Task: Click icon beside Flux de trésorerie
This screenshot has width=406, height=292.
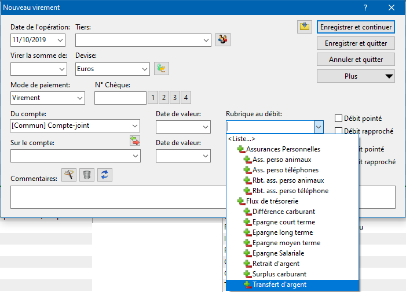Action: point(241,201)
